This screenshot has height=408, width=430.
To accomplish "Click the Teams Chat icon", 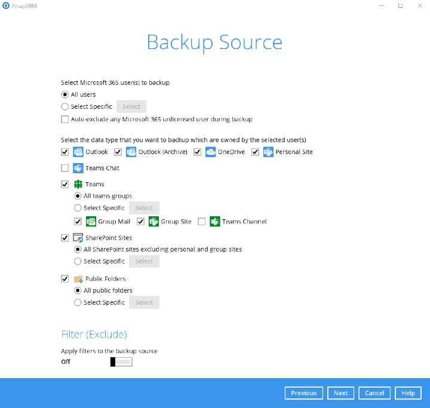I will [78, 168].
